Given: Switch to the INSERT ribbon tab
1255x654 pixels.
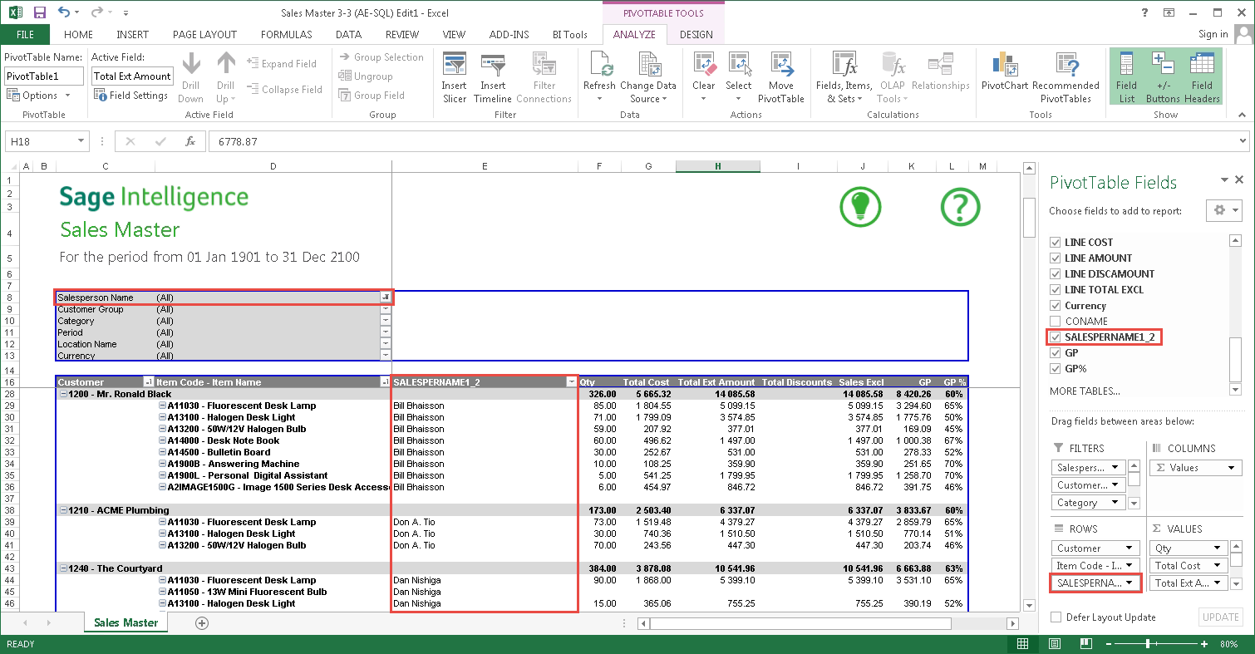Looking at the screenshot, I should 133,35.
